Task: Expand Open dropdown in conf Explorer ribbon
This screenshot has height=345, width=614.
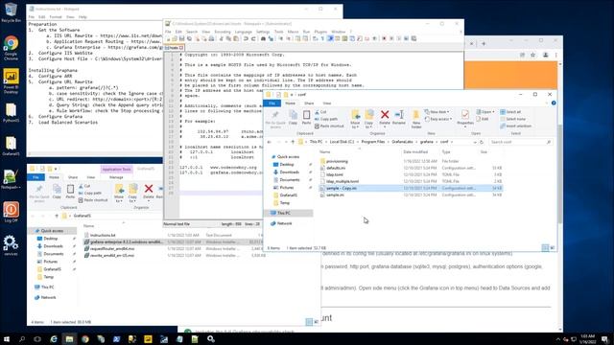Action: (x=485, y=112)
